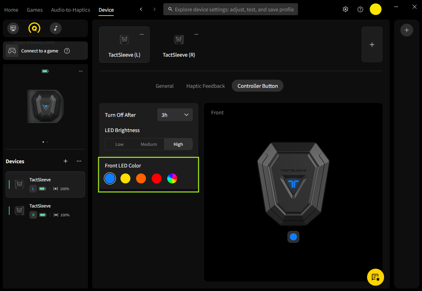Screen dimensions: 422x291
Task: Open the settings gear icon
Action: pyautogui.click(x=345, y=10)
